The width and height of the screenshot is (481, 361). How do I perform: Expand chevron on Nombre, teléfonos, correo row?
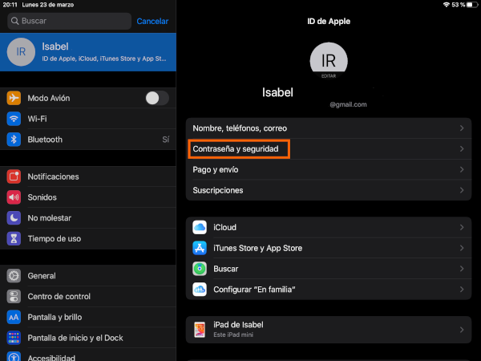(461, 128)
